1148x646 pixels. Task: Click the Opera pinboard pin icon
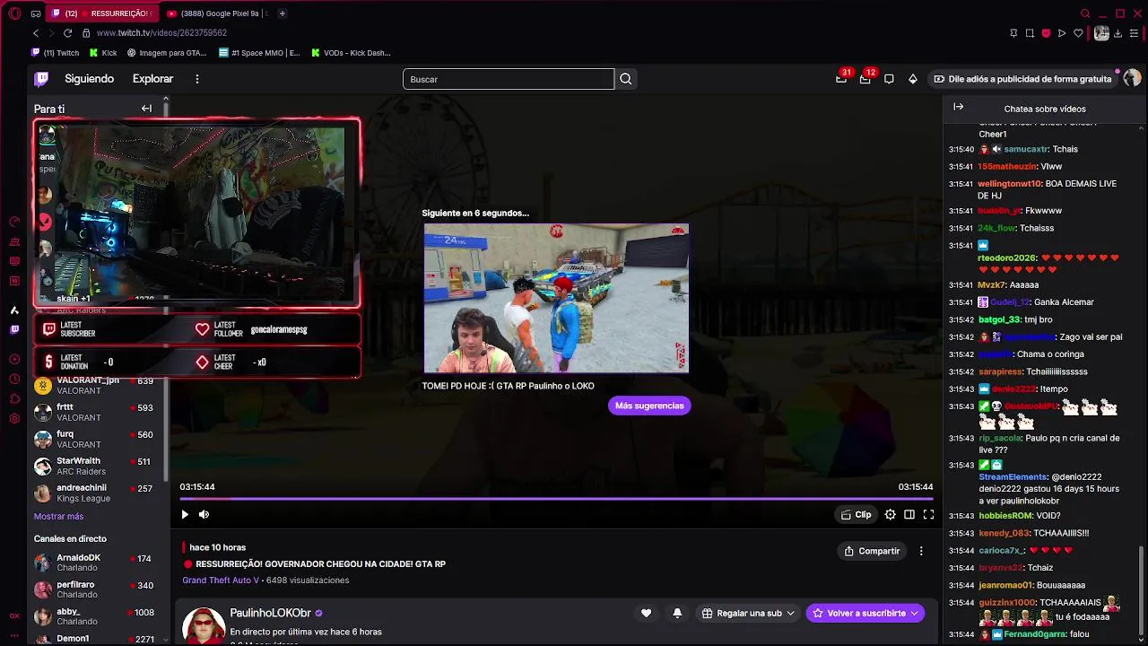[1013, 33]
